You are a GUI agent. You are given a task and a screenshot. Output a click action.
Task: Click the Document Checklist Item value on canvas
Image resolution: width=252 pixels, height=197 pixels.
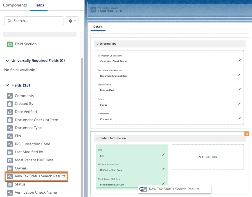tap(114, 76)
